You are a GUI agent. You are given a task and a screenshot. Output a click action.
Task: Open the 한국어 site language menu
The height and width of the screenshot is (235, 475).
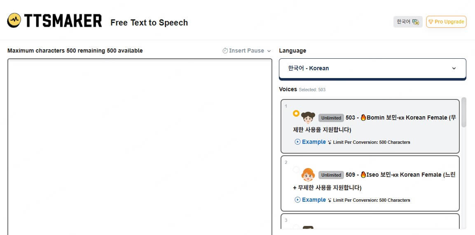tap(407, 22)
